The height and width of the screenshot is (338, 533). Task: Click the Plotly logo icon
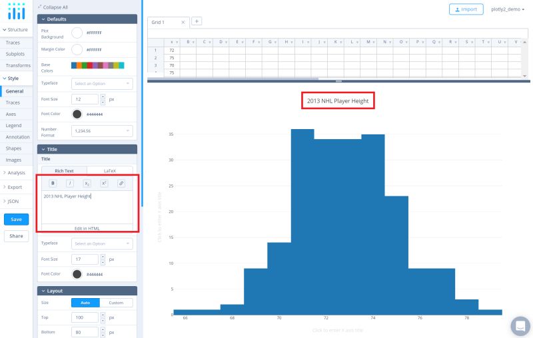[x=16, y=11]
